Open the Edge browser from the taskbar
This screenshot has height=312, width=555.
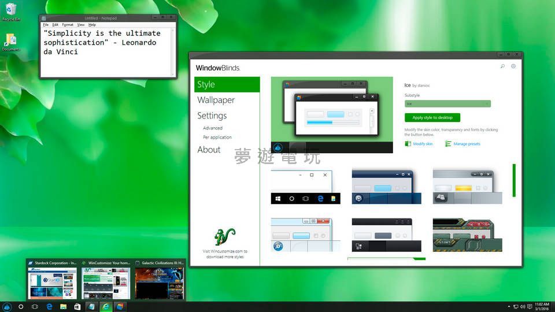[49, 306]
